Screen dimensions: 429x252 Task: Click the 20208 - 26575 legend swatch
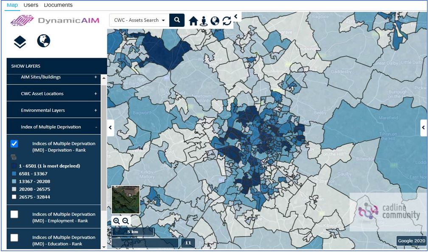pos(14,189)
